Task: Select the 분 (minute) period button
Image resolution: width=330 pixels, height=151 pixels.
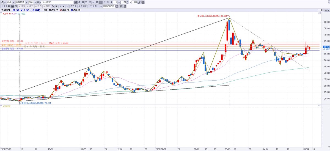Action: click(90, 2)
